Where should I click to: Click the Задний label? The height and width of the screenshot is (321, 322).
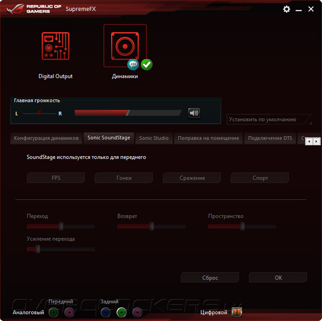[109, 301]
